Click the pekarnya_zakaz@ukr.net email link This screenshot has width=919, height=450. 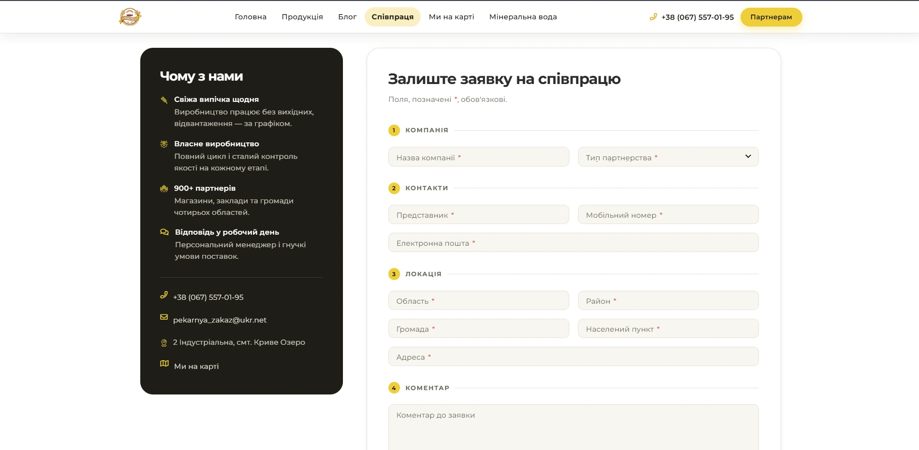(220, 320)
